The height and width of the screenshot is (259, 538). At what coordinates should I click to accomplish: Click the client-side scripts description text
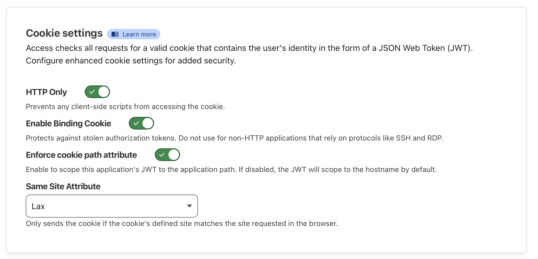click(x=125, y=107)
